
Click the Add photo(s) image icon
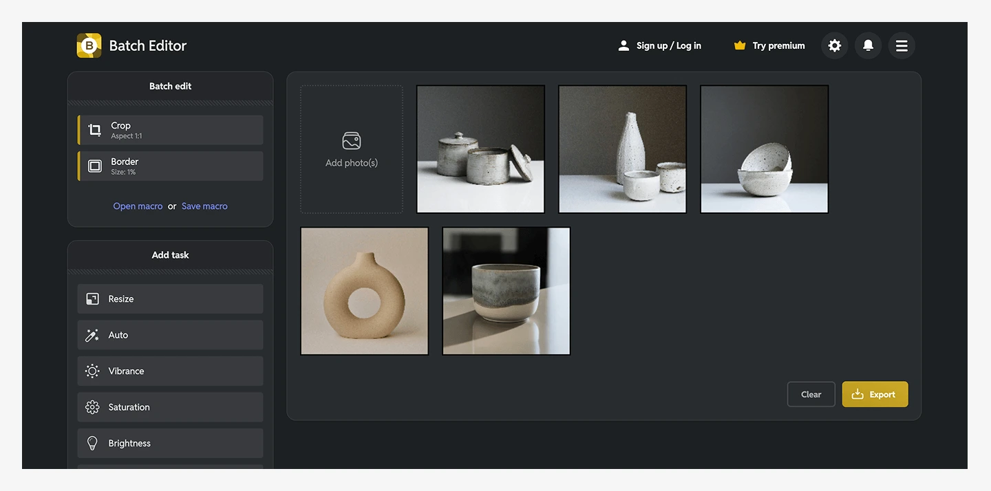click(352, 141)
